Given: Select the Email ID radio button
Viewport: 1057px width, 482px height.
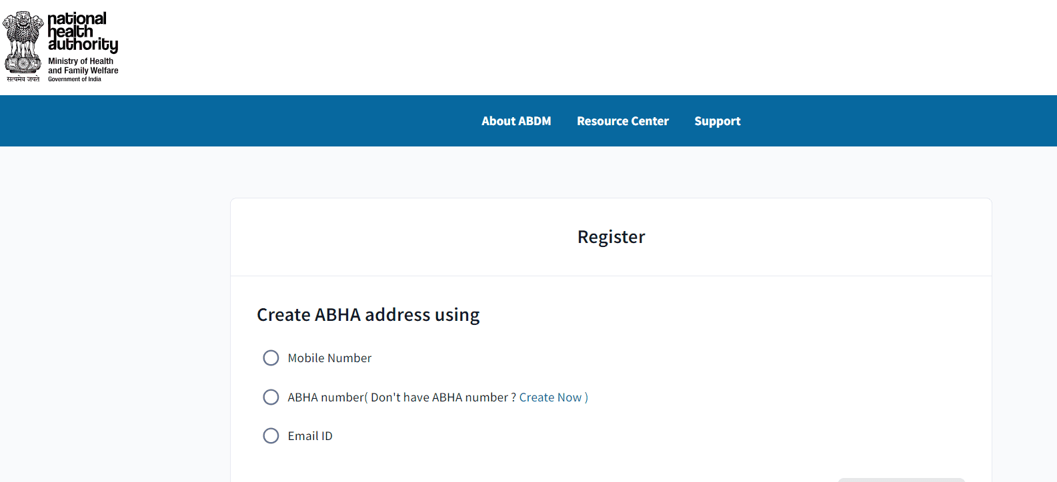Looking at the screenshot, I should click(x=271, y=436).
